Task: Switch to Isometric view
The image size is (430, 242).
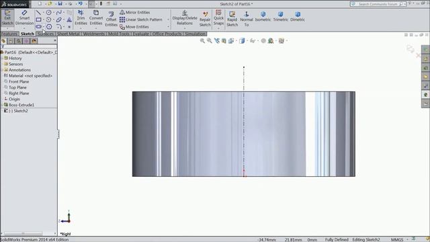Action: pos(263,16)
